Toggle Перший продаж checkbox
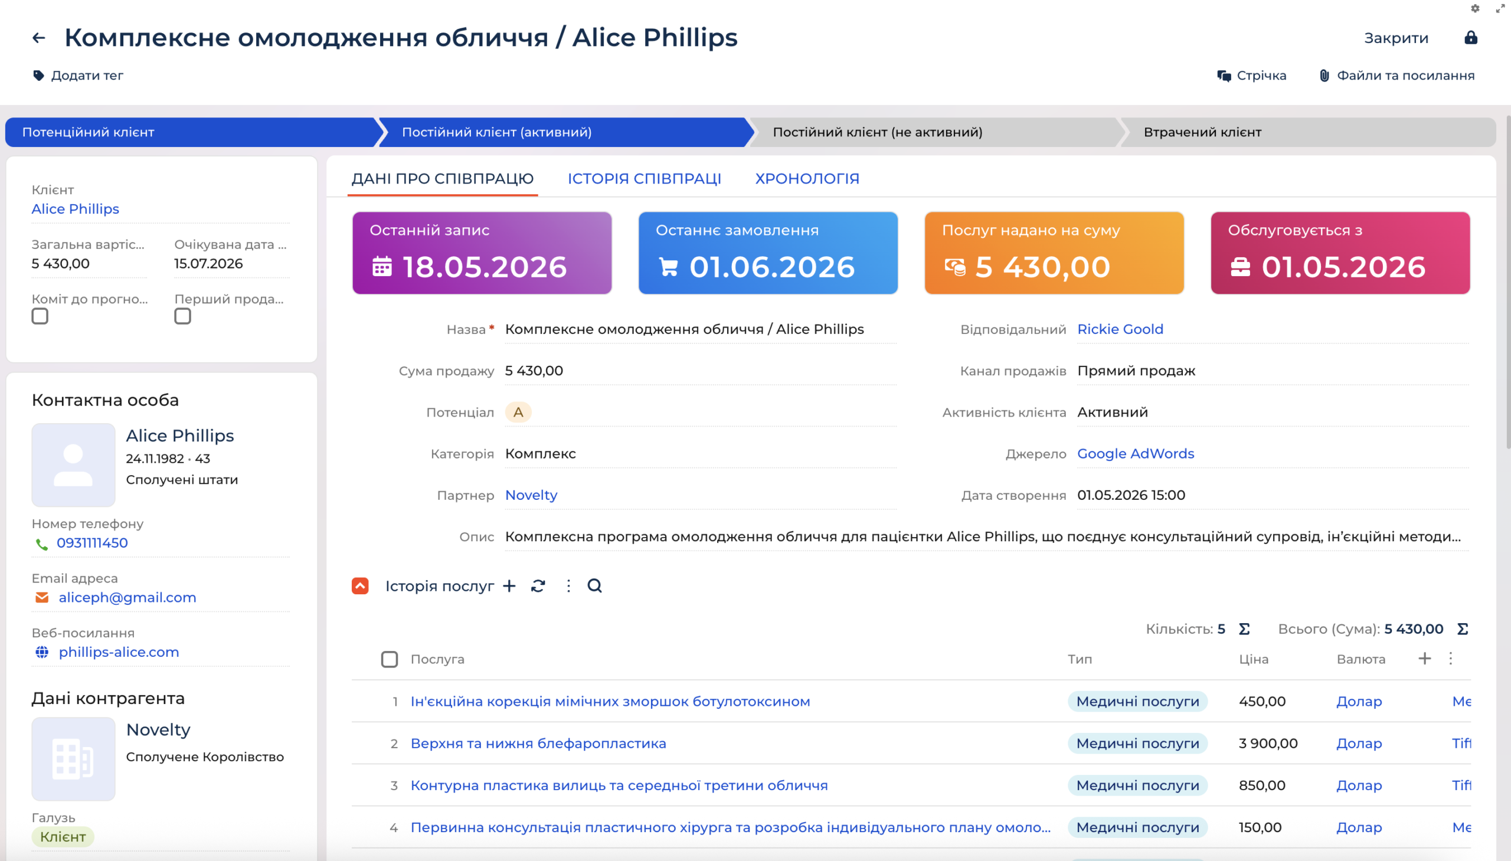 click(183, 316)
